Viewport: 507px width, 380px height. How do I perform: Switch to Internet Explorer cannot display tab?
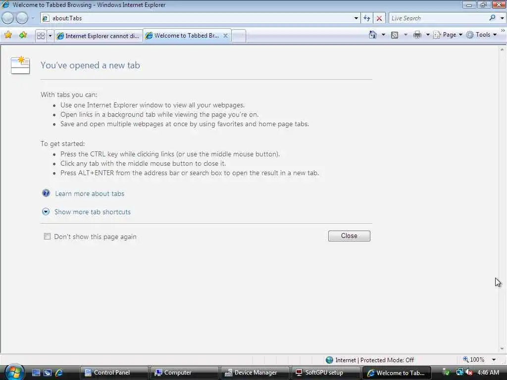pos(99,36)
